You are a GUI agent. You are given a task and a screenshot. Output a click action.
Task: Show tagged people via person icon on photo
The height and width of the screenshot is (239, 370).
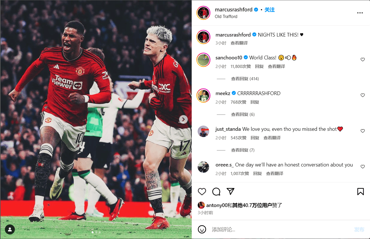10,229
